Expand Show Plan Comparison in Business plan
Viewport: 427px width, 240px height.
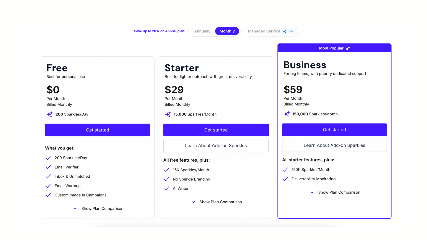click(335, 192)
